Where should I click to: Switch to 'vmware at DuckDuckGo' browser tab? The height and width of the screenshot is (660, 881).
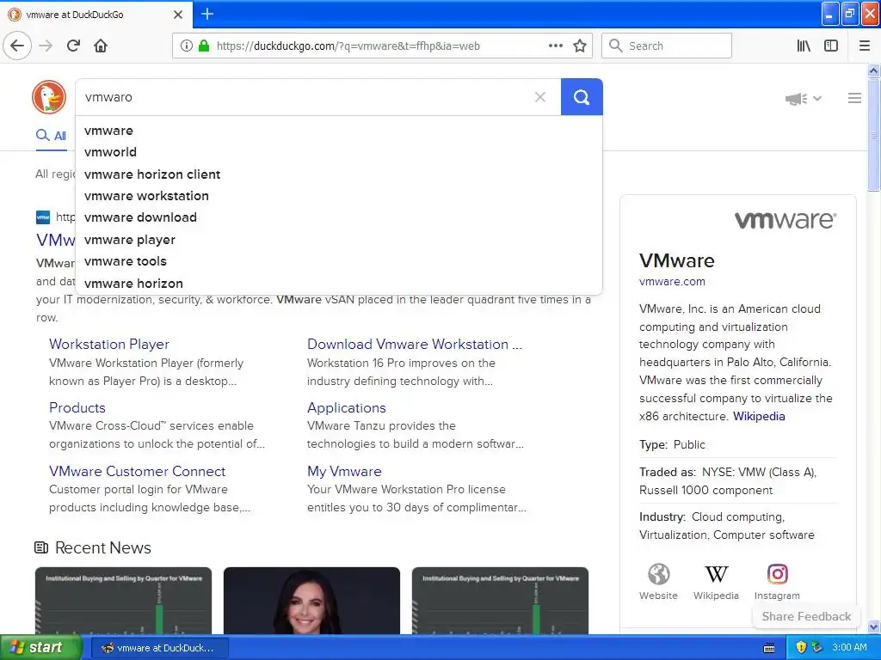[95, 15]
